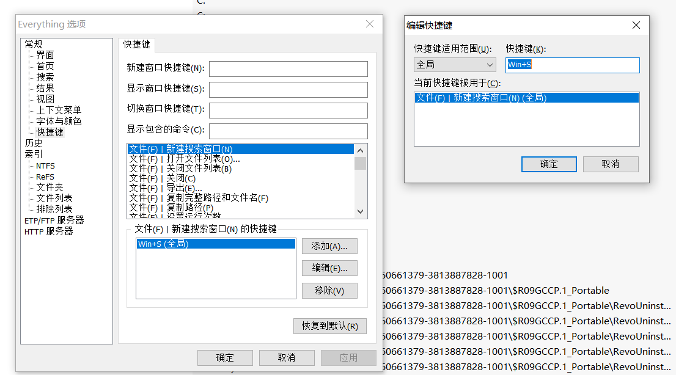Select 界面 in the options tree
This screenshot has width=676, height=375.
point(45,55)
